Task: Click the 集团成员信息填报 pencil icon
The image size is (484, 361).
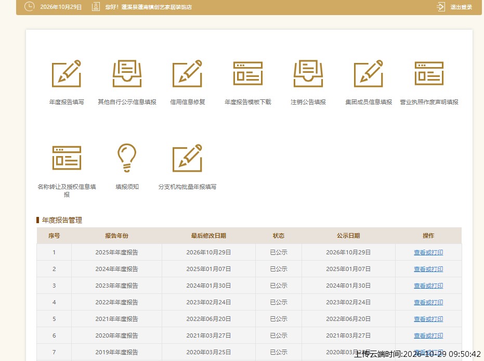Action: pyautogui.click(x=369, y=73)
